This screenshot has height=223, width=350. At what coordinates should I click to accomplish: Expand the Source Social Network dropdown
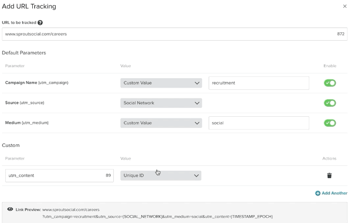161,103
